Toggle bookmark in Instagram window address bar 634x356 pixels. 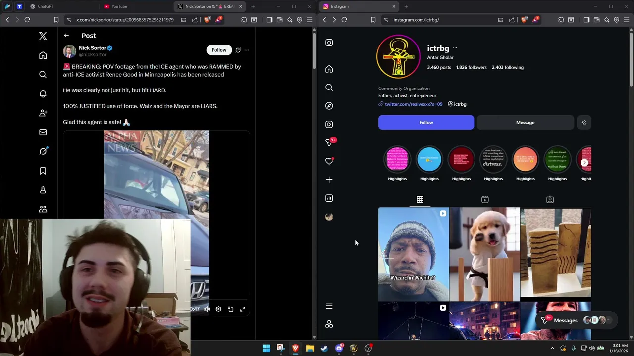373,20
